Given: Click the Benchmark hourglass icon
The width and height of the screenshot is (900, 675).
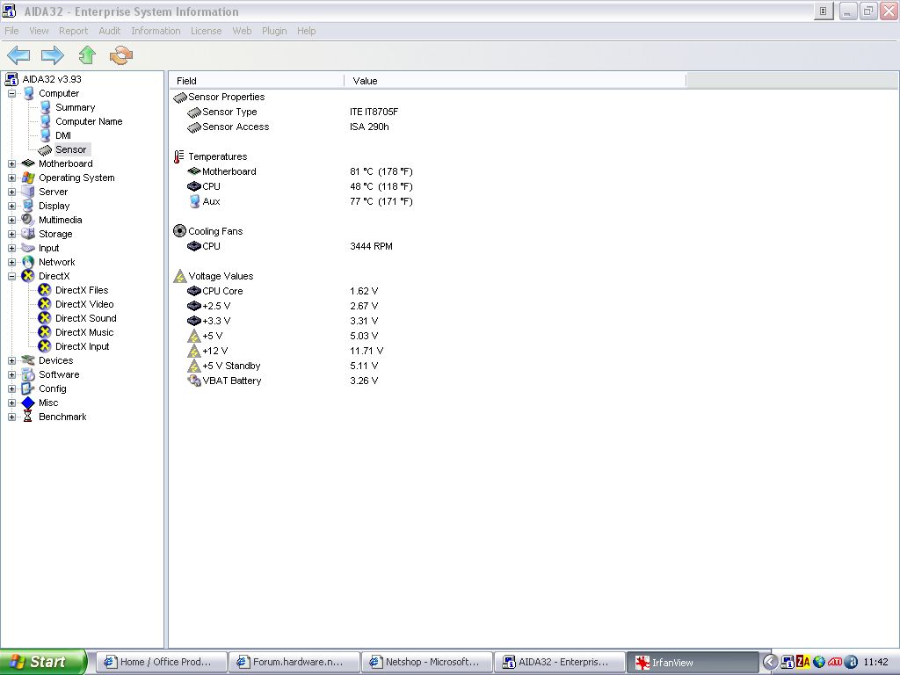Looking at the screenshot, I should pos(27,417).
